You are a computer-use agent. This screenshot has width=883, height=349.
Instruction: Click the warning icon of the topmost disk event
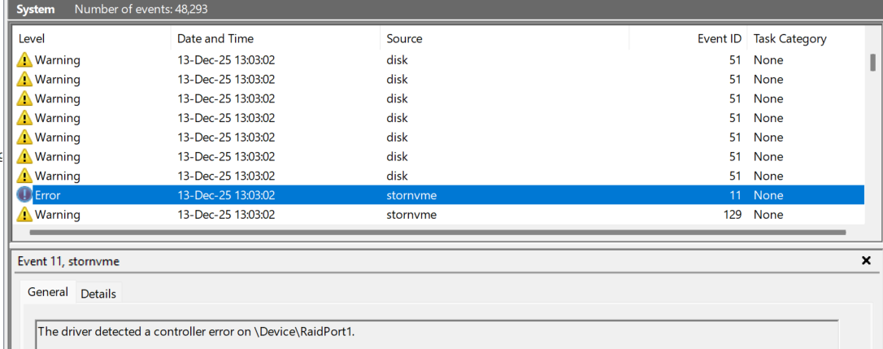tap(24, 60)
